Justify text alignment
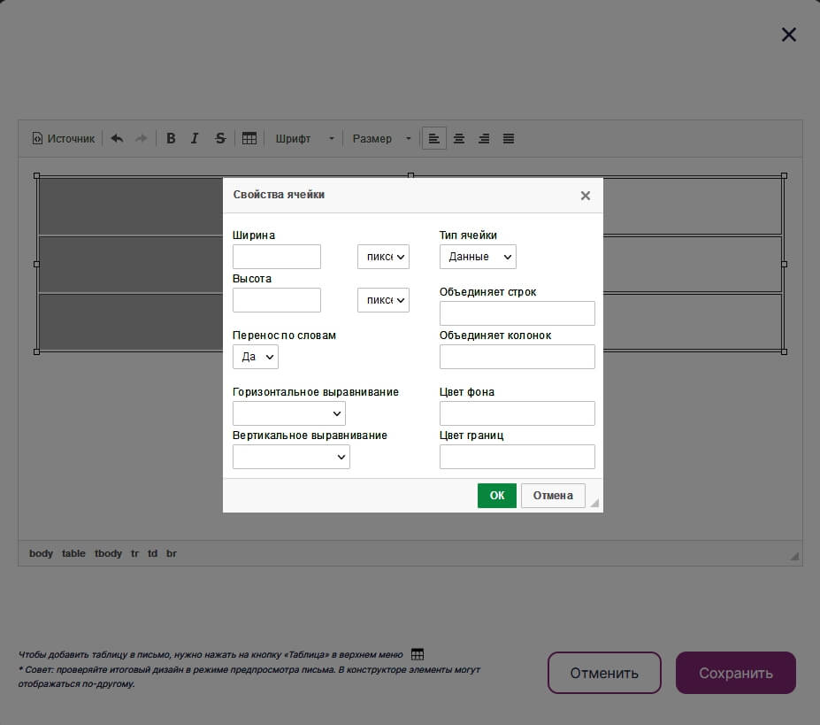This screenshot has height=725, width=820. click(x=509, y=139)
